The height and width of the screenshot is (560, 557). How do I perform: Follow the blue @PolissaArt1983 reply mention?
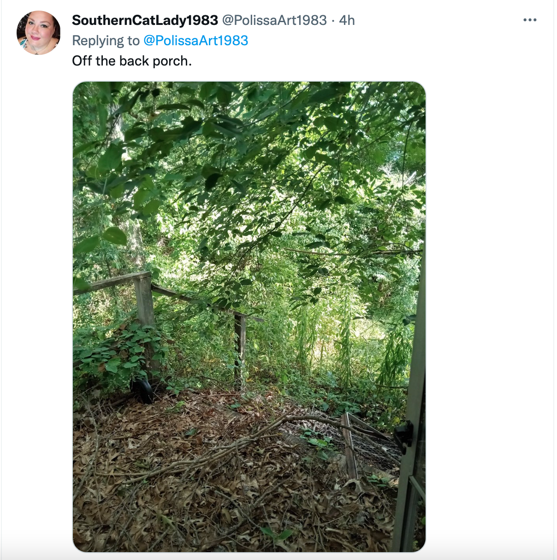point(196,41)
